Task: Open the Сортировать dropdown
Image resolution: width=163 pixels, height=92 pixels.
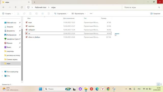Action: [x=61, y=14]
